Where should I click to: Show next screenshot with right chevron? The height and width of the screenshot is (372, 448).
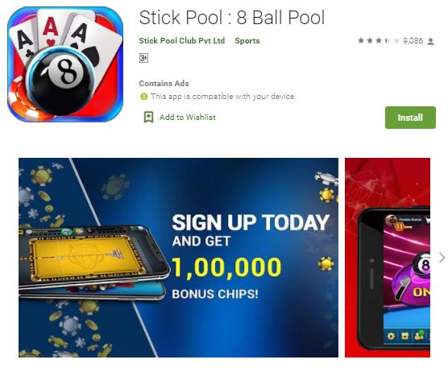tap(442, 258)
